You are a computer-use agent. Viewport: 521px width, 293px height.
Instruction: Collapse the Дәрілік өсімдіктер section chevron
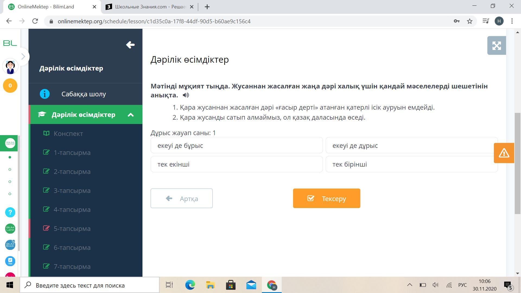click(131, 115)
